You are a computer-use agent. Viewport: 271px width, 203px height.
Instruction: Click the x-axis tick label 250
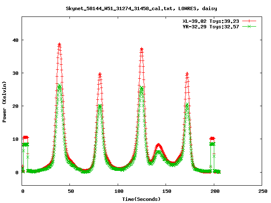pyautogui.click(x=263, y=191)
